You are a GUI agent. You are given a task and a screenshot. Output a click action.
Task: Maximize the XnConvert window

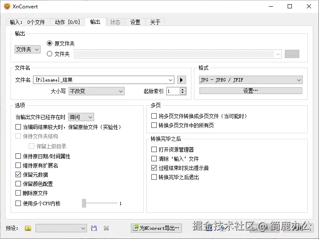[290, 6]
